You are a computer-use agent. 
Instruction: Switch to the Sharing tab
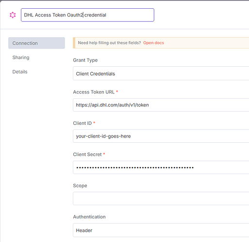(21, 58)
